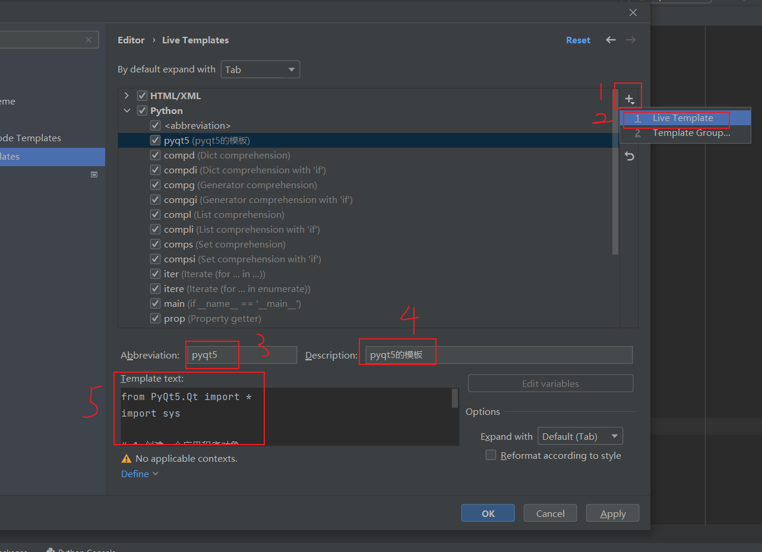Viewport: 762px width, 552px height.
Task: Click inside the Template text editor
Action: 286,417
